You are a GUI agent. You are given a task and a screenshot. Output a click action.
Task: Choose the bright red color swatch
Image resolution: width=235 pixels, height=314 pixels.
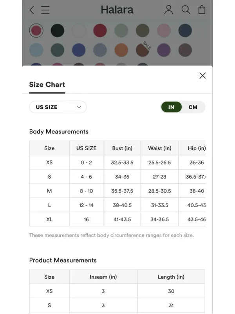[100, 31]
